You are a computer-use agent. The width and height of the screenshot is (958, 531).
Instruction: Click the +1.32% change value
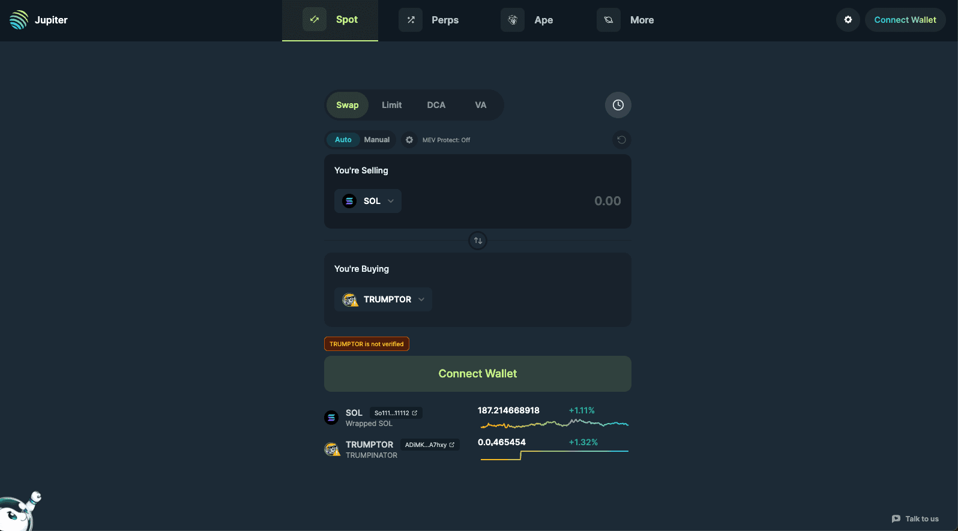[583, 442]
